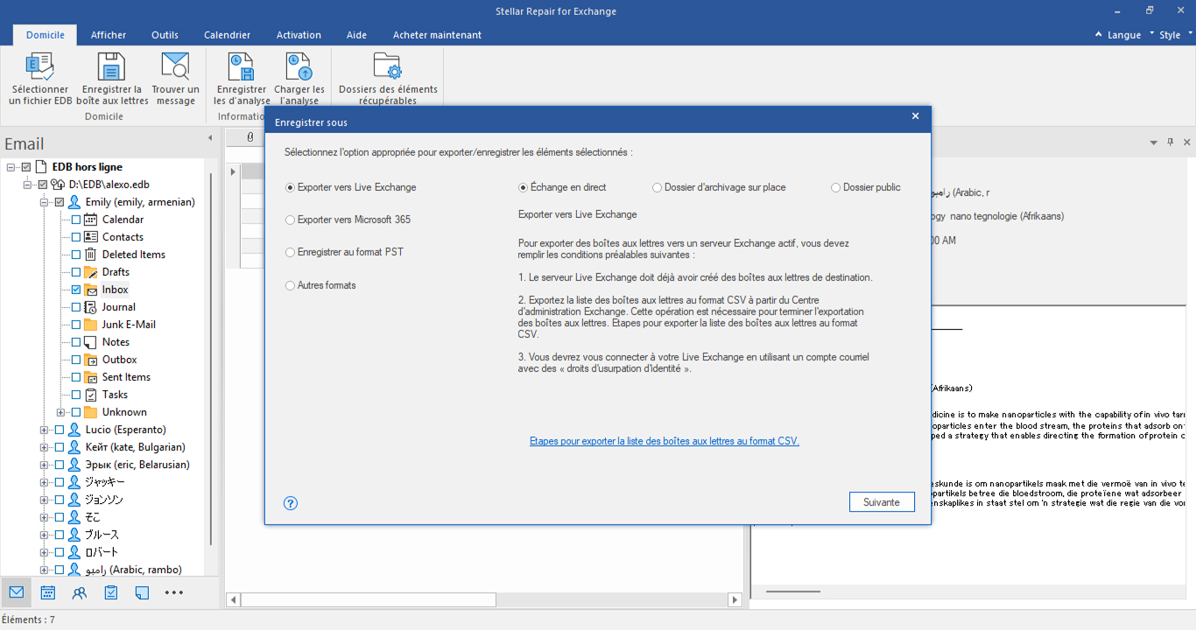1196x630 pixels.
Task: Select Calendar folder icon under Emily
Action: [x=90, y=220]
